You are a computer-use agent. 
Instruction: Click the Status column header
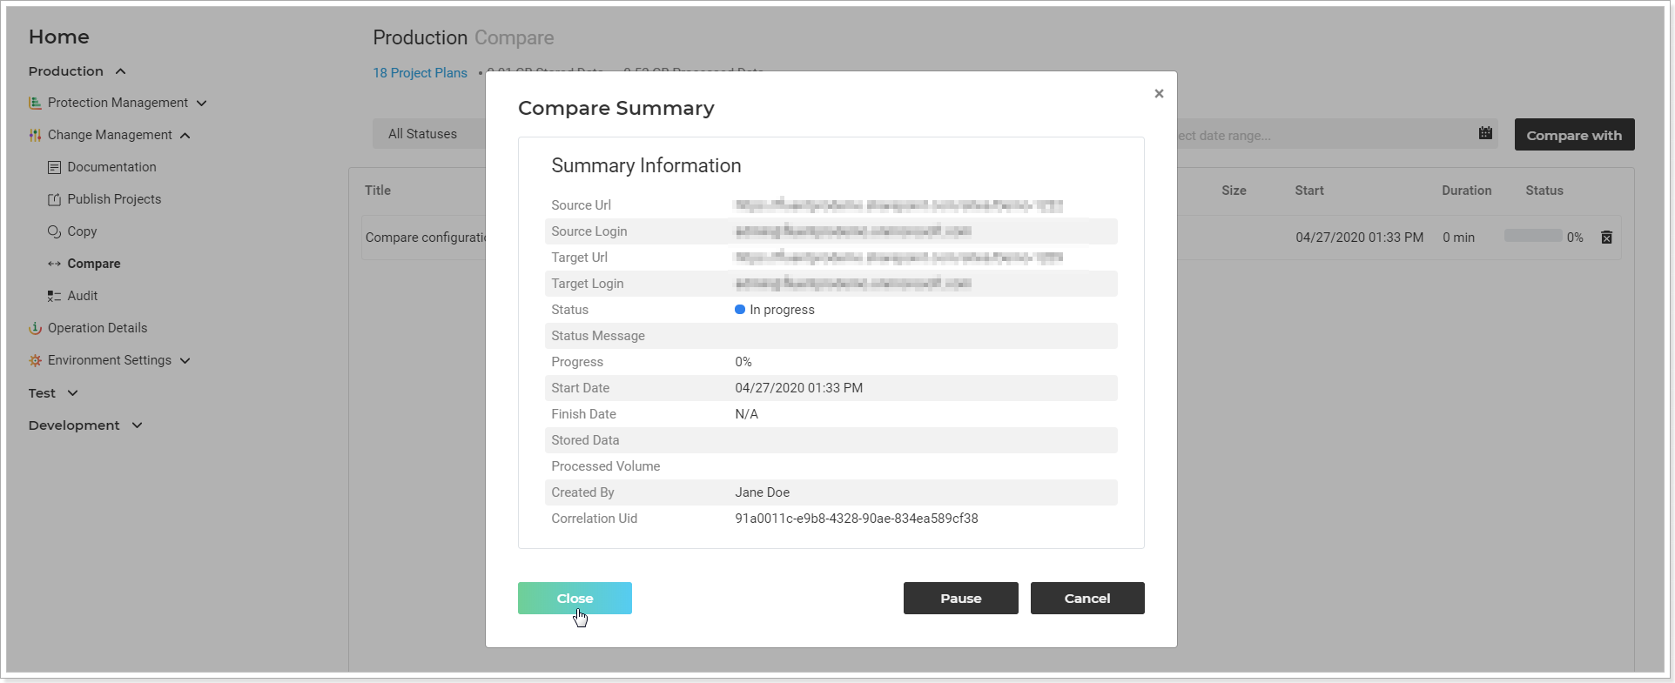click(1544, 191)
